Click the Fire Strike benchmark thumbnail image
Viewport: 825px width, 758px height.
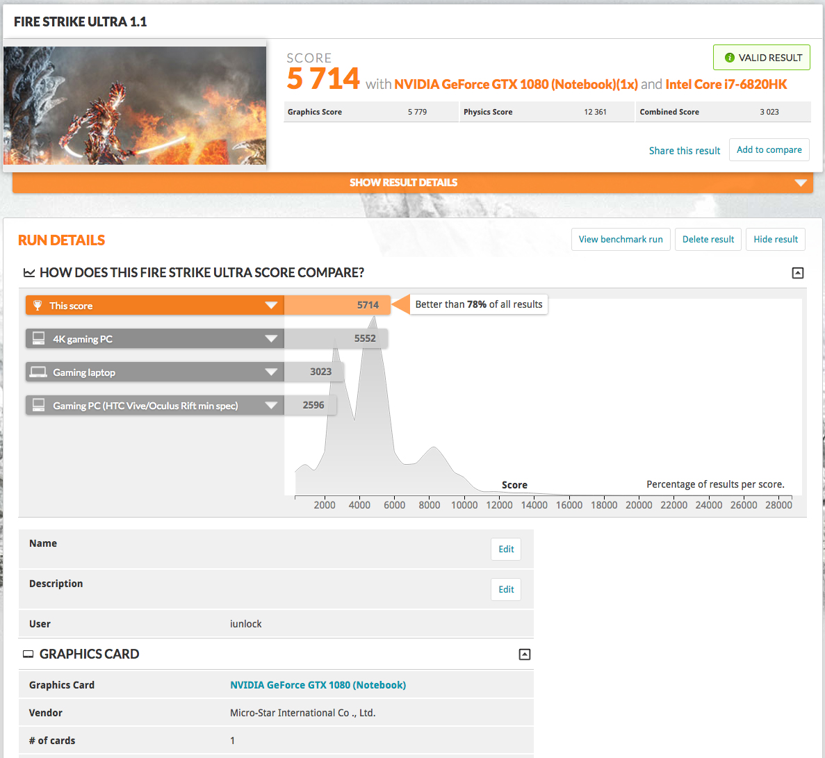click(x=135, y=105)
